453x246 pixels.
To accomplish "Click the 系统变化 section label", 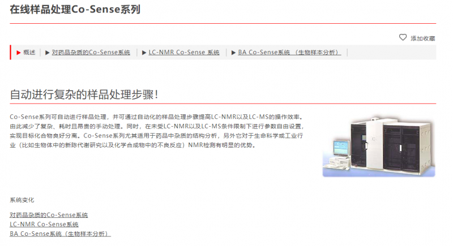I will (22, 200).
